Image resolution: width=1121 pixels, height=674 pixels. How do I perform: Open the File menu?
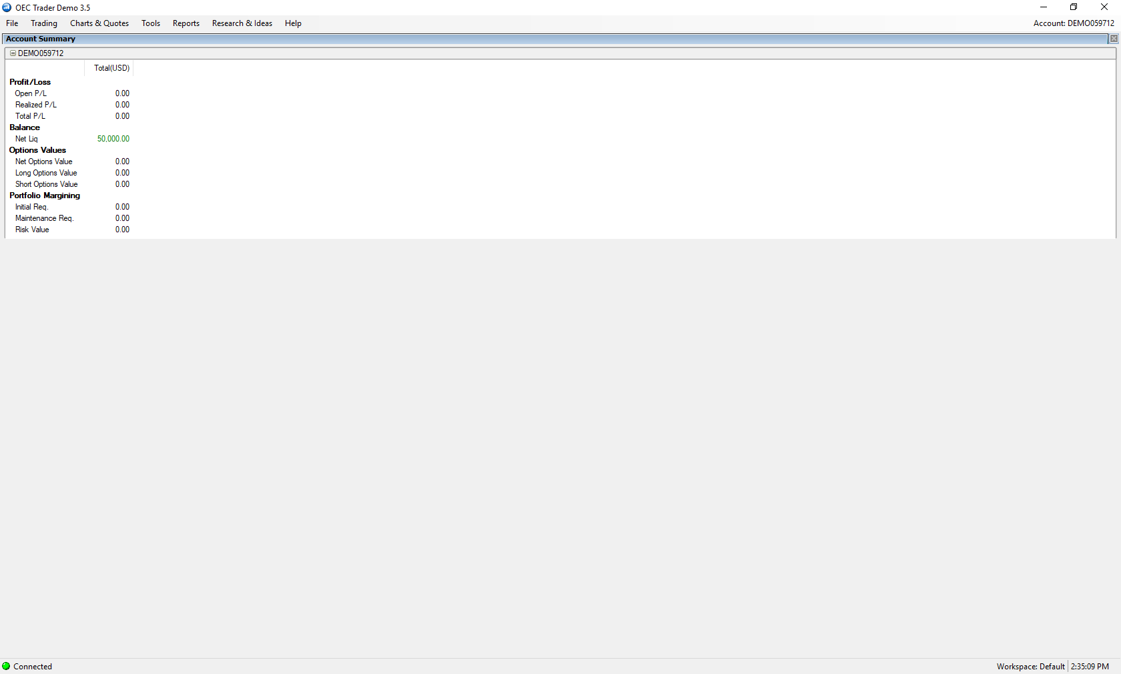click(12, 23)
